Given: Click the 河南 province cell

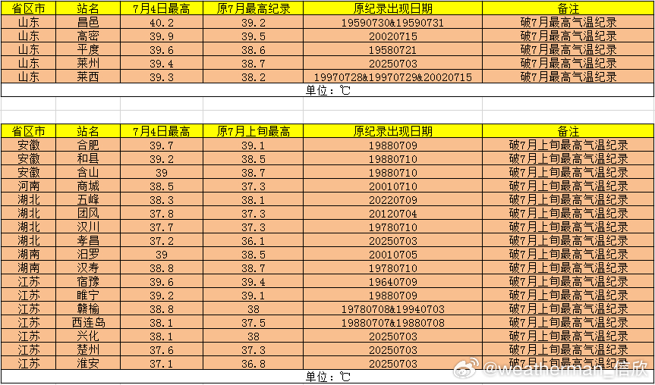Looking at the screenshot, I should (28, 186).
